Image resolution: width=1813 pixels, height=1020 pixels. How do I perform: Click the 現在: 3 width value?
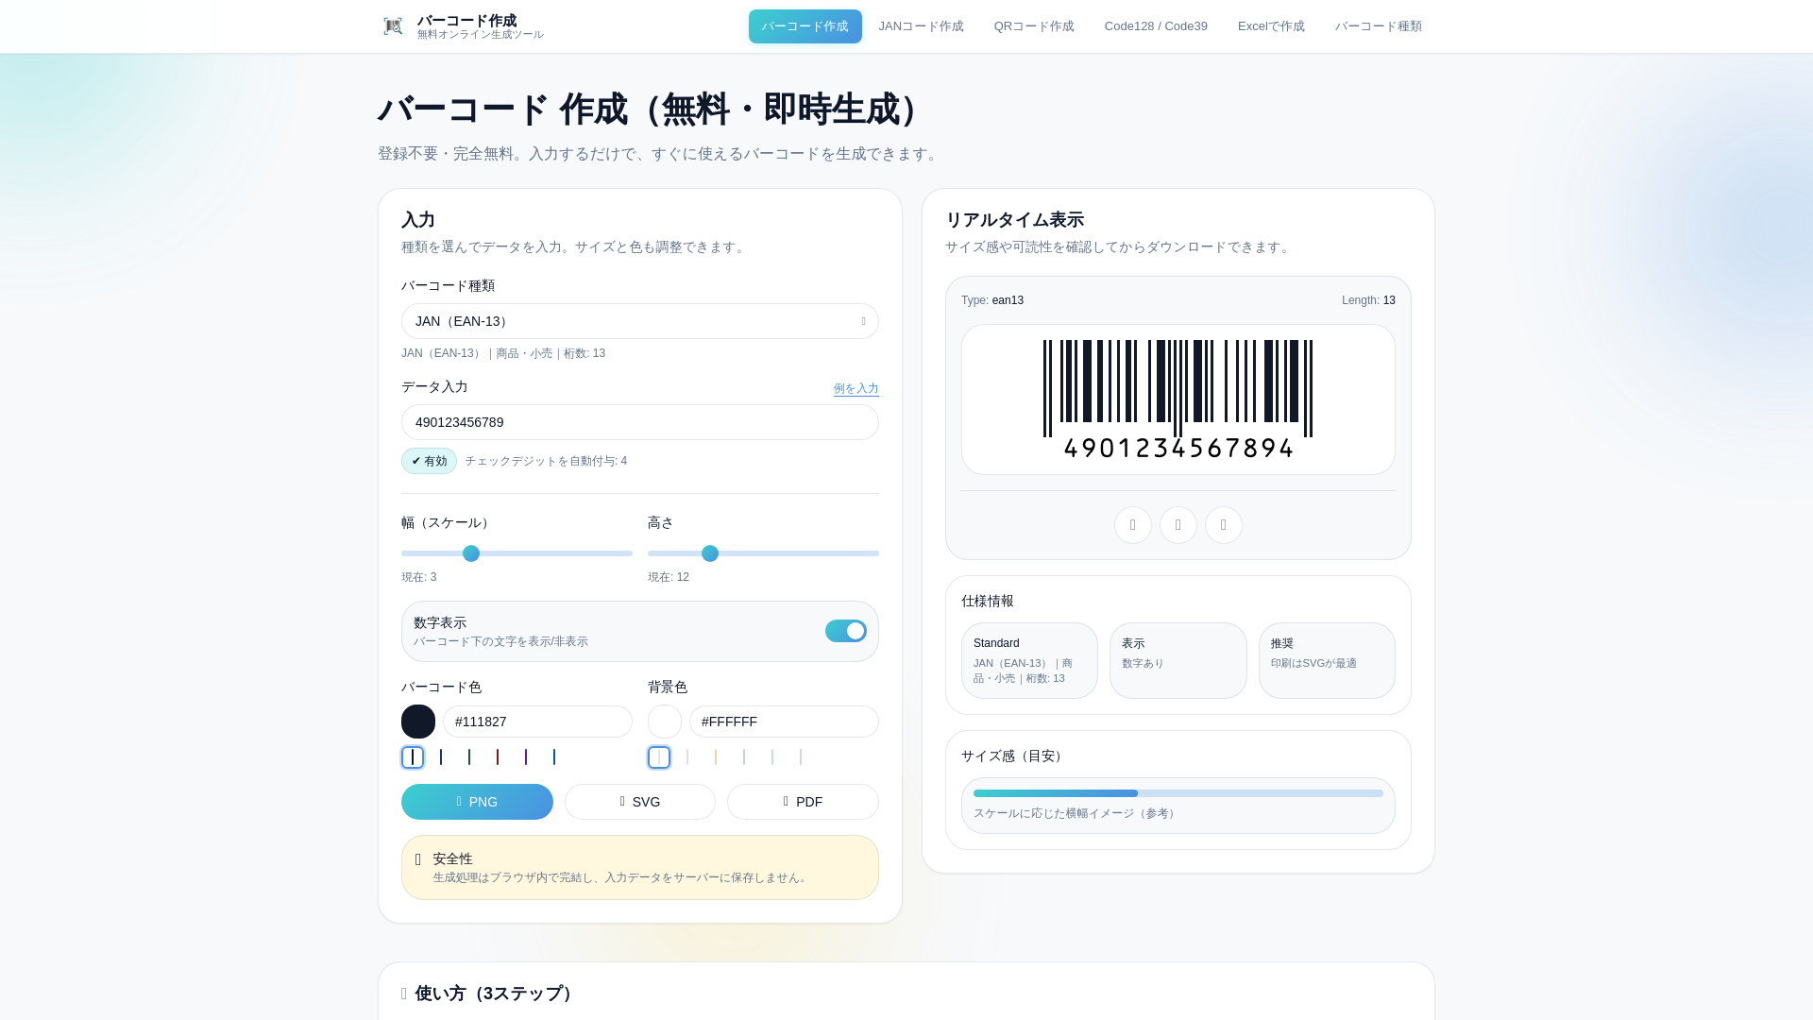point(419,577)
